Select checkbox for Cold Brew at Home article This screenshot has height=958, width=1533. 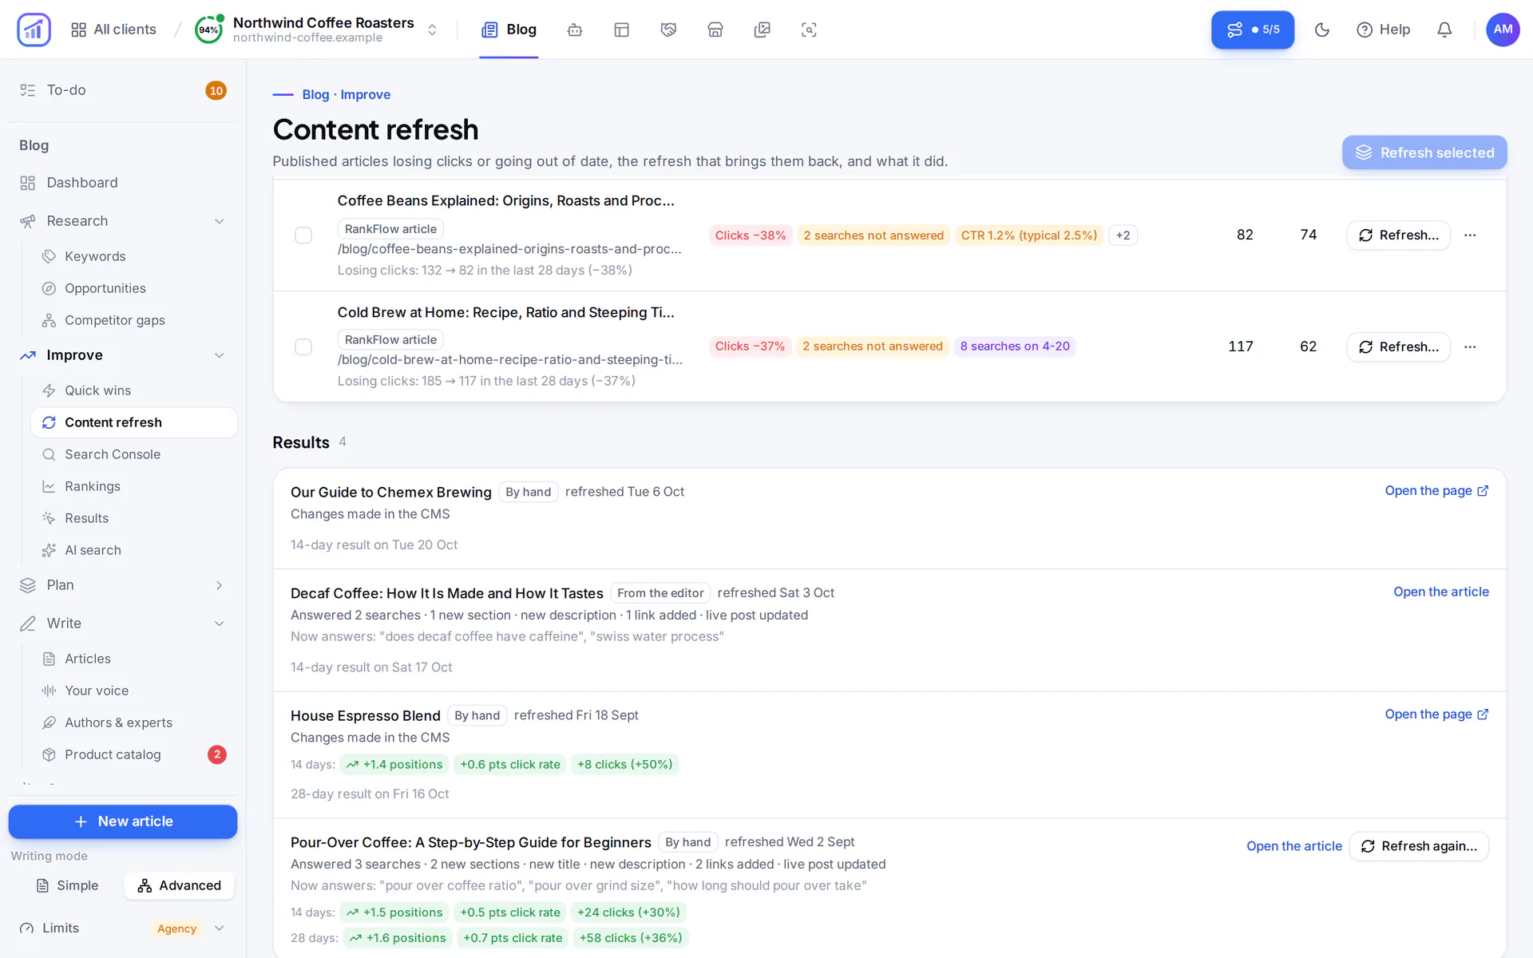[x=303, y=347]
